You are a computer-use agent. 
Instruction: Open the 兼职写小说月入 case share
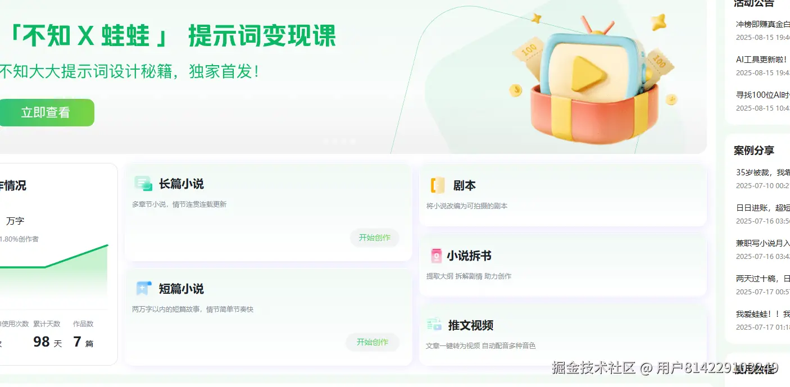point(762,249)
